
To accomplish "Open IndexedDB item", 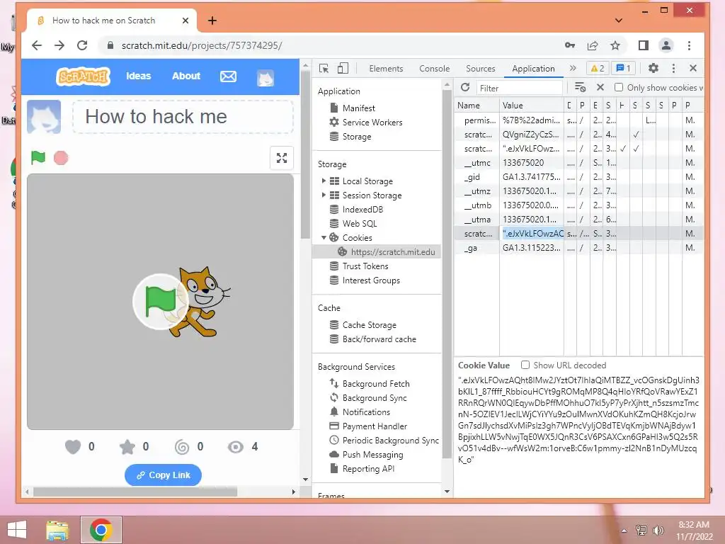I will (x=362, y=210).
